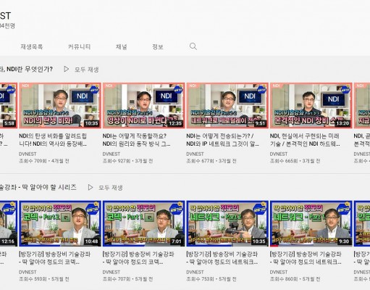Open 네트워크 Part 1 video thumbnail
370x290 pixels.
[311, 223]
